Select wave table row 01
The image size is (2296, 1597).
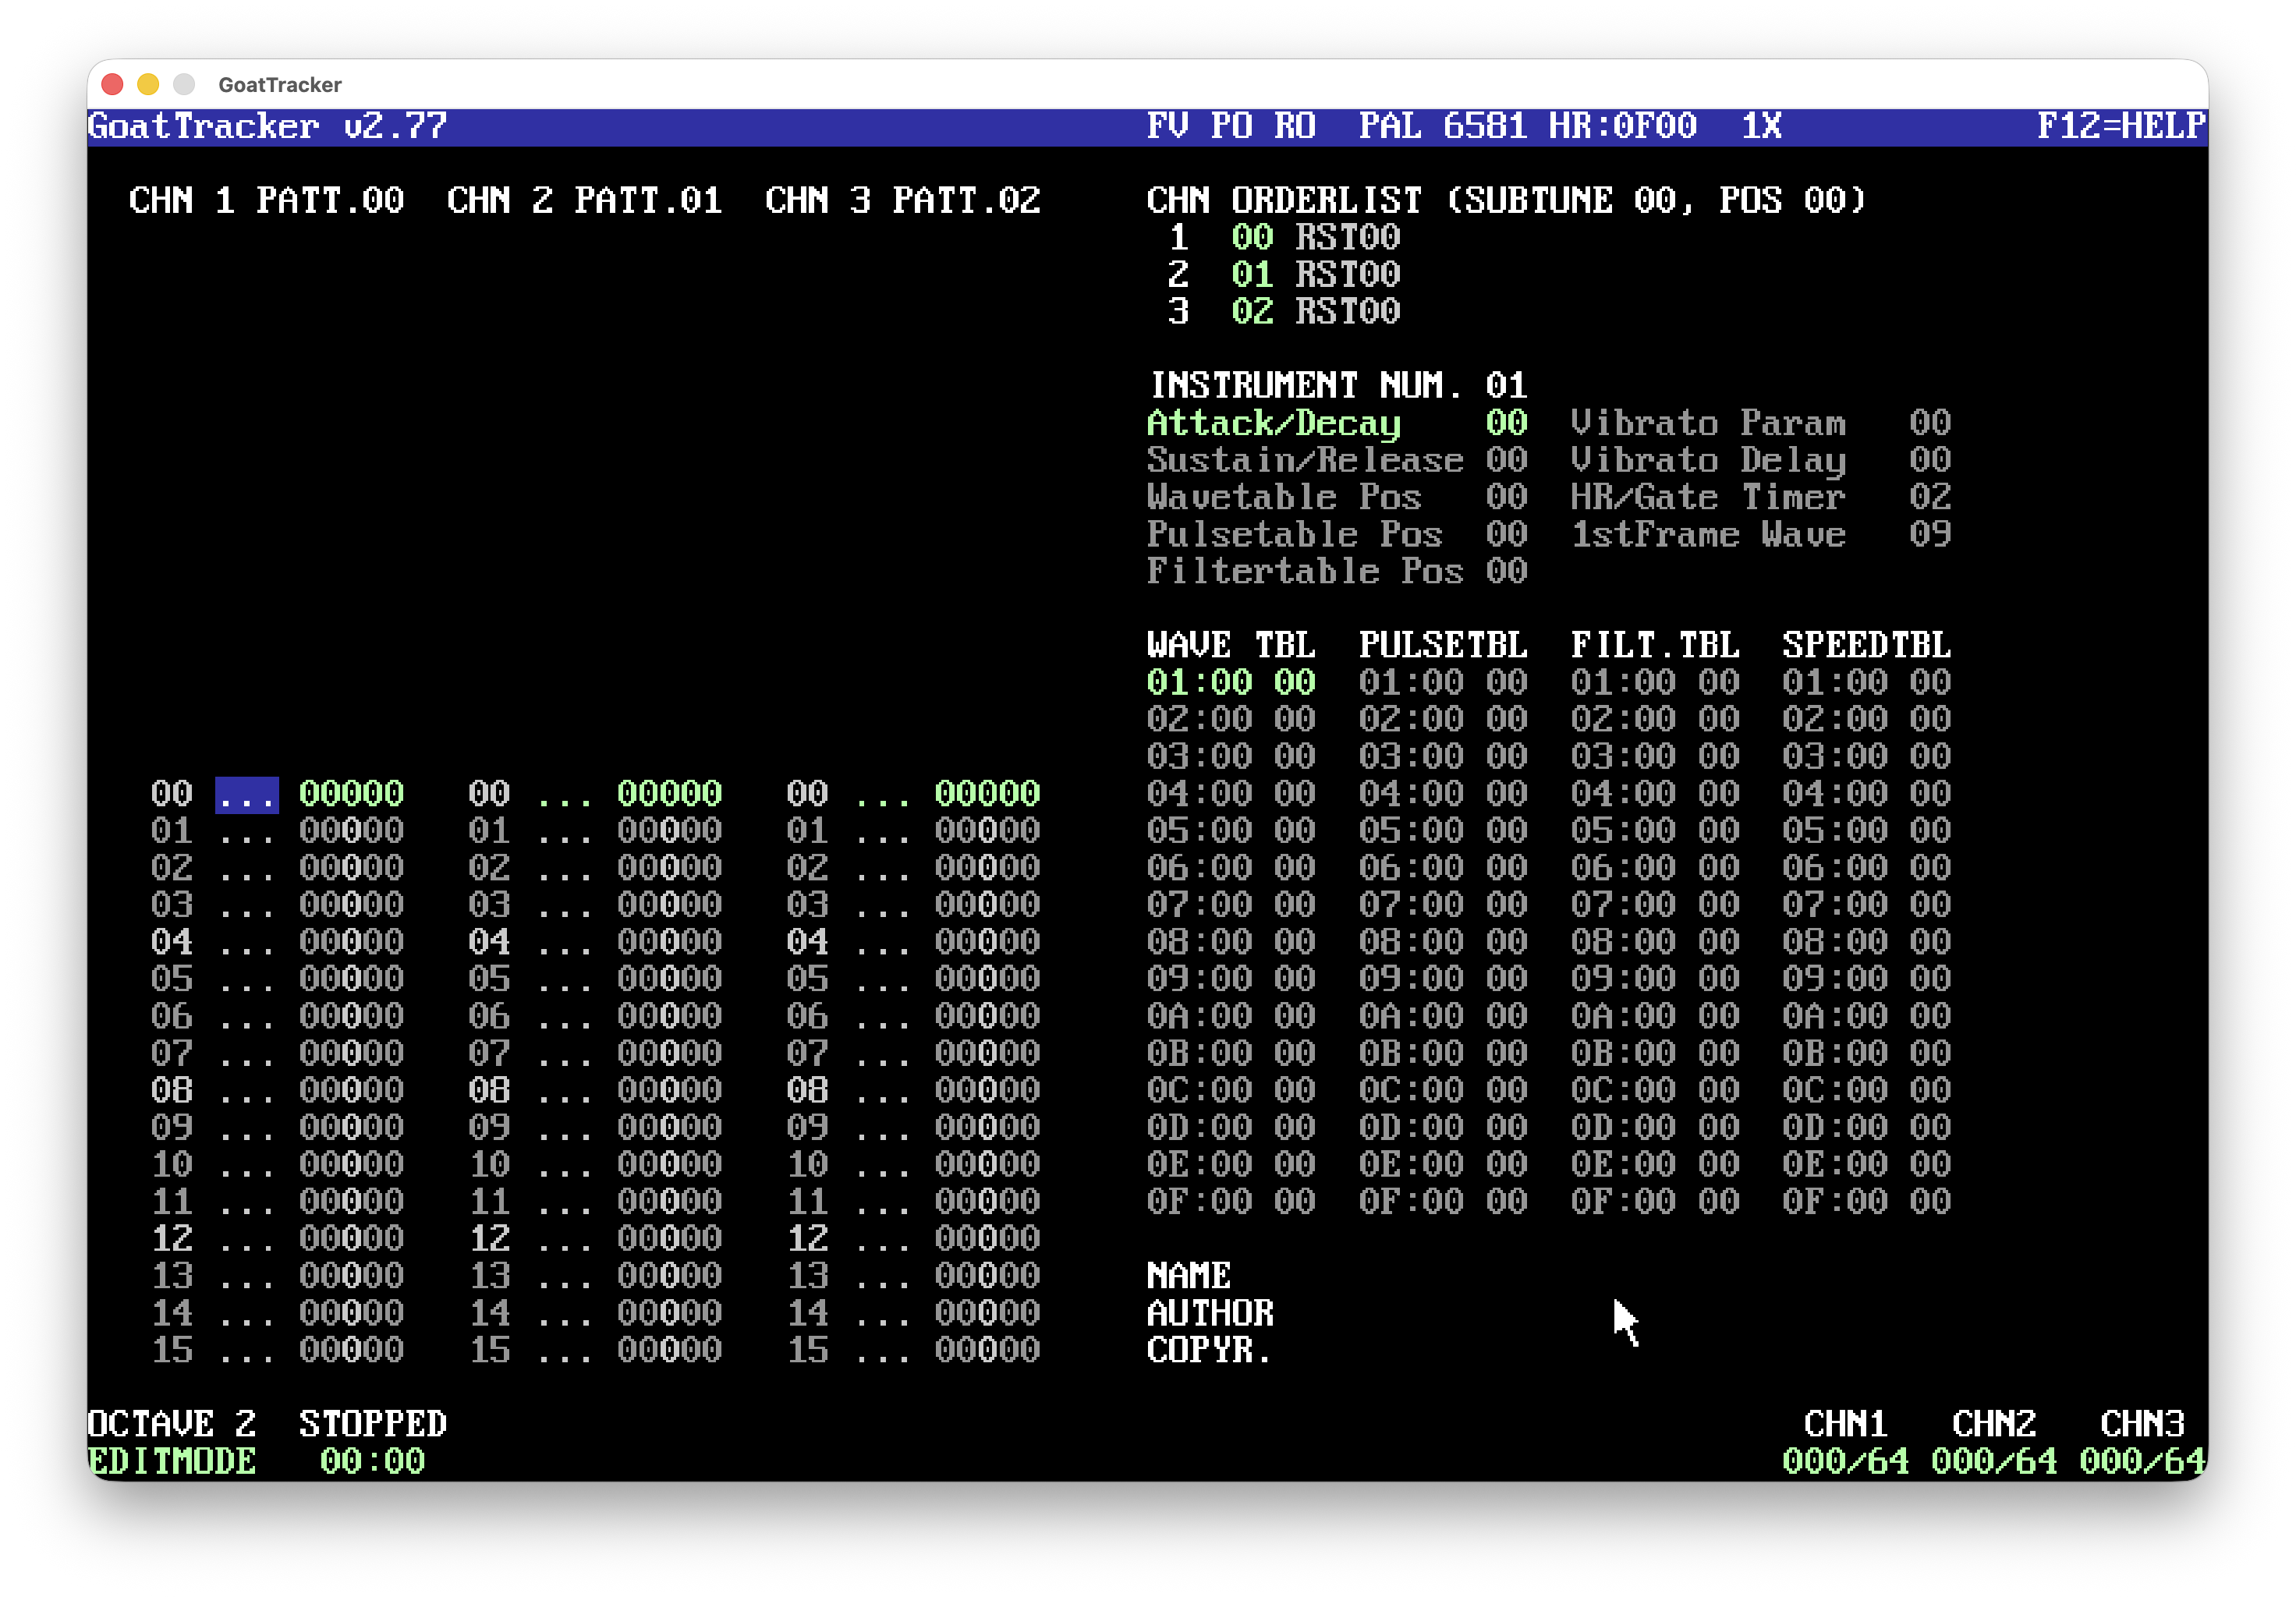click(1231, 682)
